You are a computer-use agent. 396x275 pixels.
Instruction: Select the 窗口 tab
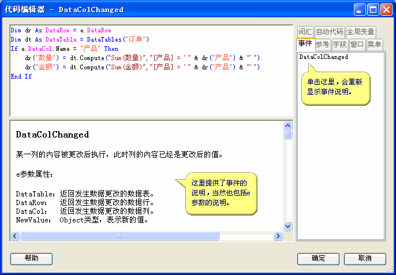(357, 44)
